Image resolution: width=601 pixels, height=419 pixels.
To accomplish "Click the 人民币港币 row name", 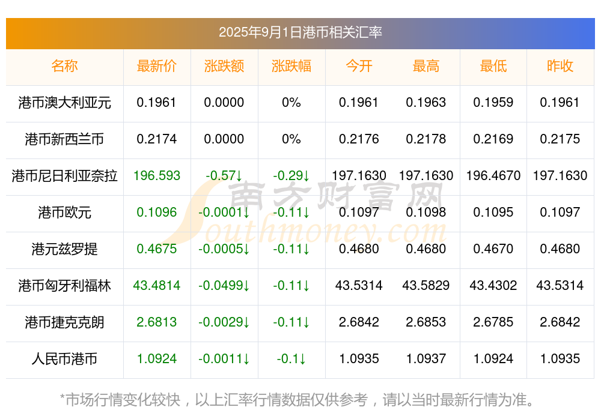I will (64, 359).
